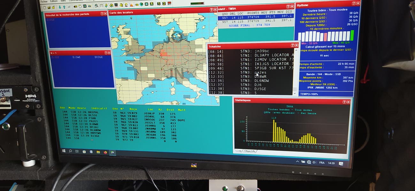
Task: Open the Edition menu
Action: tap(54, 1)
